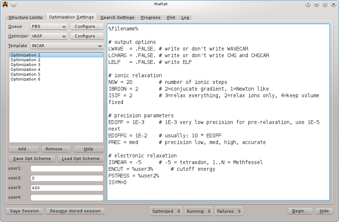Image resolution: width=339 pixels, height=222 pixels.
Task: Click the PREC = med line
Action: pyautogui.click(x=187, y=142)
